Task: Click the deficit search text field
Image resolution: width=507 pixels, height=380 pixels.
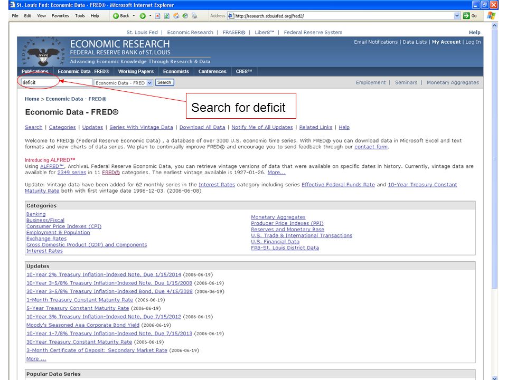Action: click(57, 82)
